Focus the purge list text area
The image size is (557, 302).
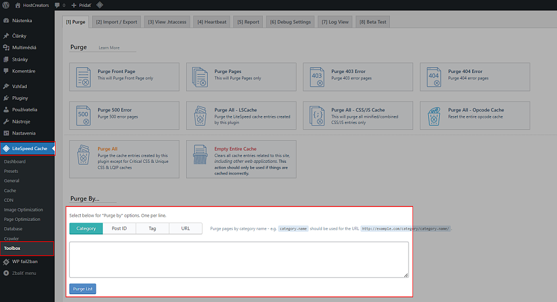239,260
